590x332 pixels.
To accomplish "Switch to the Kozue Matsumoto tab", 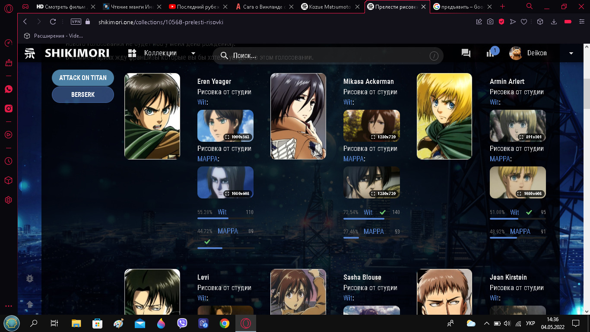I will pos(330,6).
